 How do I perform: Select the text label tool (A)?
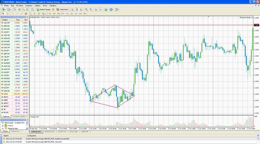pos(35,13)
